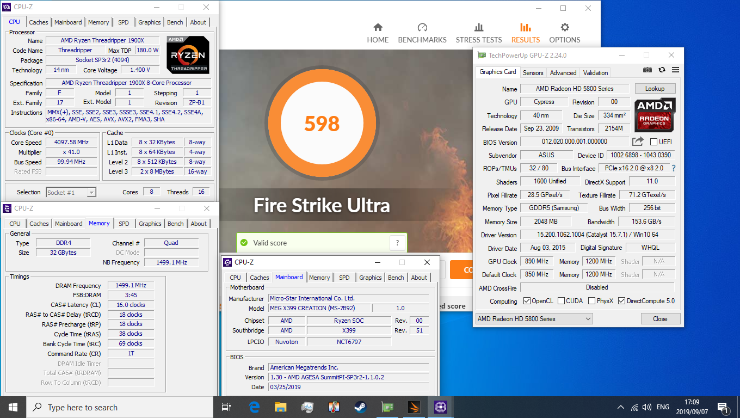Toggle the CUDA checkbox
This screenshot has height=418, width=740.
(x=560, y=301)
